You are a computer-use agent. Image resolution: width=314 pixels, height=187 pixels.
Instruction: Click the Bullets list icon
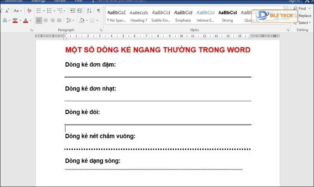(x=39, y=11)
